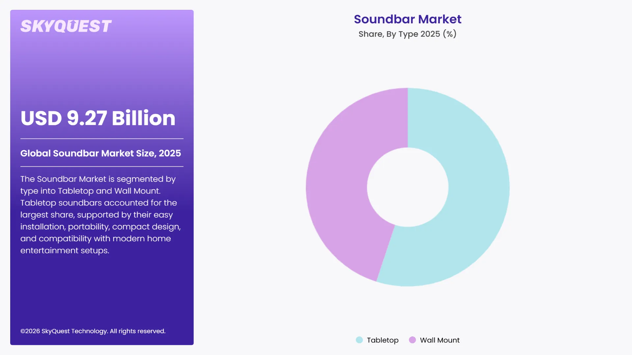The width and height of the screenshot is (632, 355).
Task: Select the Wall Mount legend color dot
Action: click(x=412, y=340)
